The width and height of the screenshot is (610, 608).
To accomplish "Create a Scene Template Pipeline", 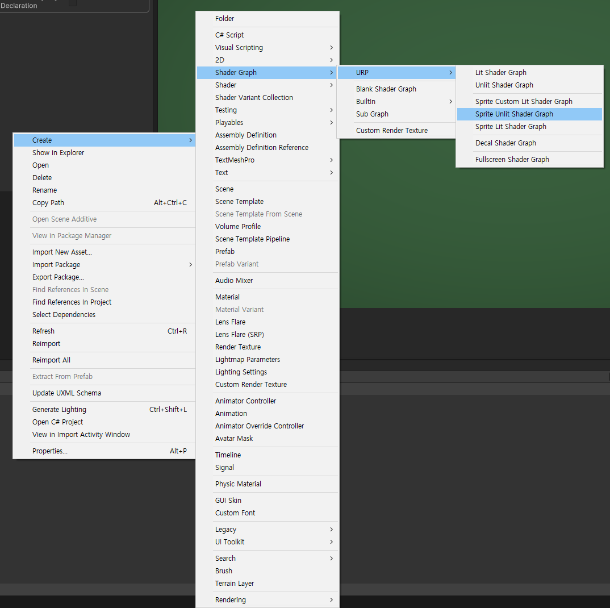I will pos(268,239).
